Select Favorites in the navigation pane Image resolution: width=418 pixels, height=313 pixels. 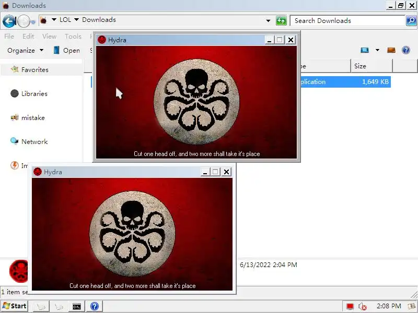(x=35, y=70)
